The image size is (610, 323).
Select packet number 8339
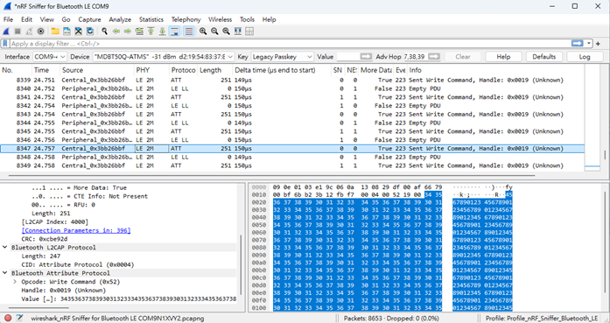tap(292, 81)
